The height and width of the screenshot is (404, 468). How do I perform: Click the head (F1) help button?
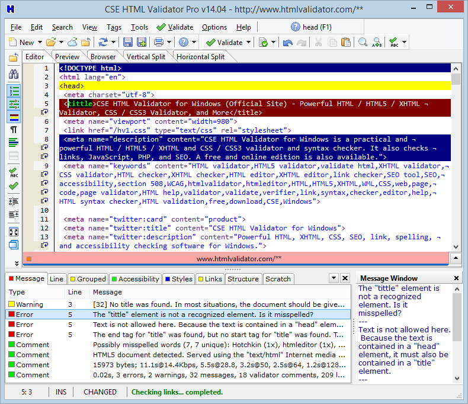[312, 27]
